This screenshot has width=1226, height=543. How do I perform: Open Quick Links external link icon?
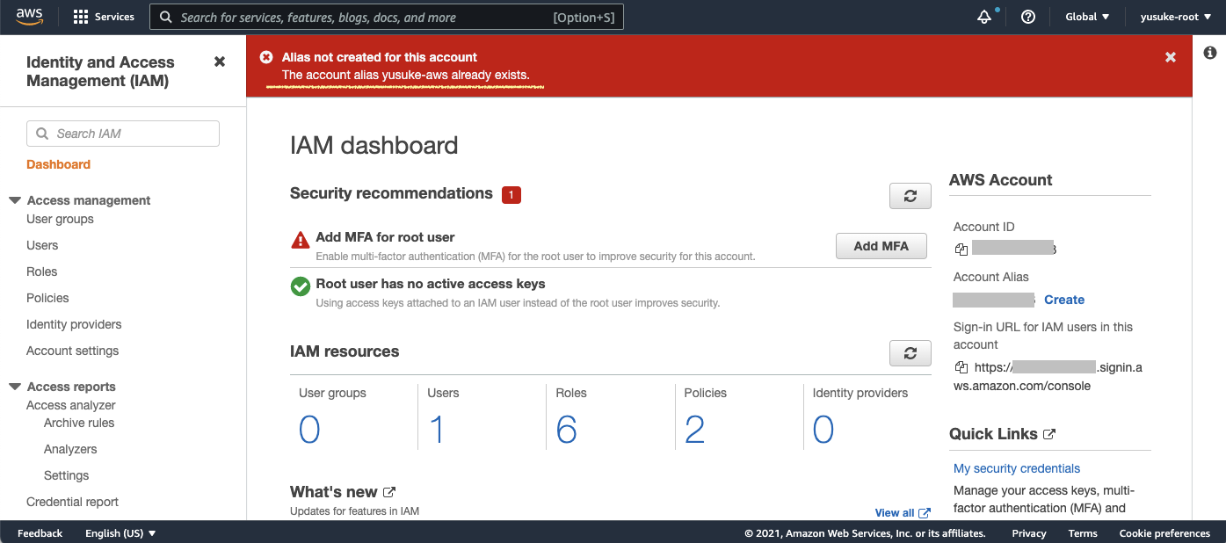point(1048,434)
